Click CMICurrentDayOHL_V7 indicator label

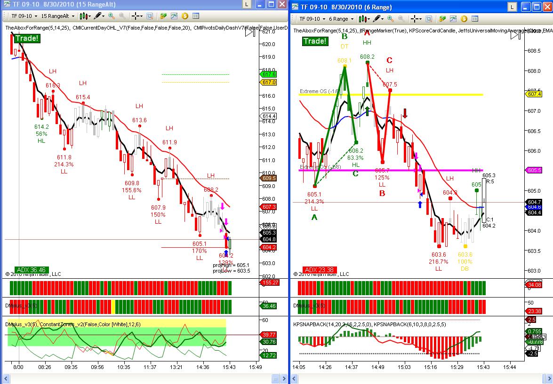pyautogui.click(x=131, y=28)
